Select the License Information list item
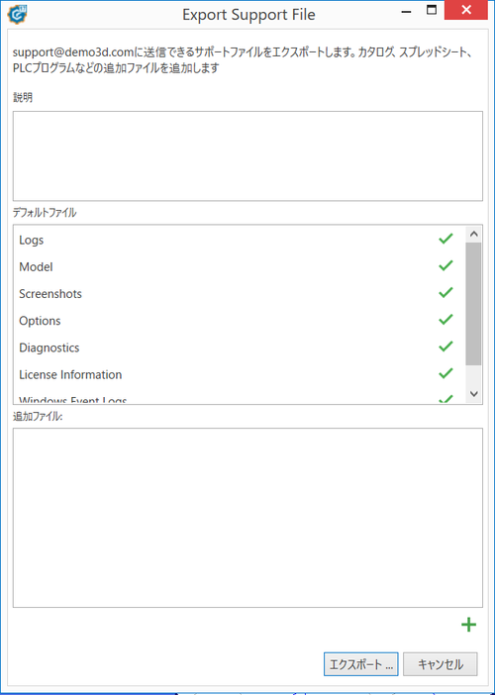 [x=237, y=374]
